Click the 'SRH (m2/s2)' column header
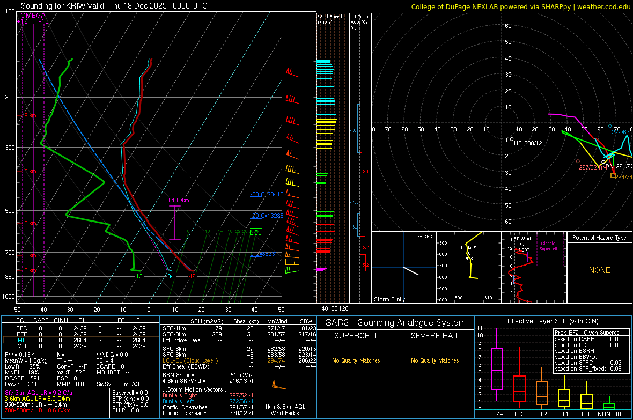The height and width of the screenshot is (420, 633). click(207, 321)
